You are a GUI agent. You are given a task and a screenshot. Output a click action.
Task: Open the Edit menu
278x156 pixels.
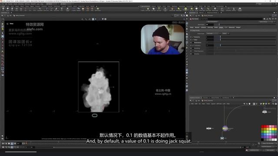(x=6, y=4)
